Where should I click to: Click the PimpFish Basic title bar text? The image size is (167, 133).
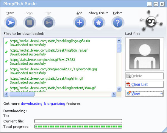click(20, 4)
